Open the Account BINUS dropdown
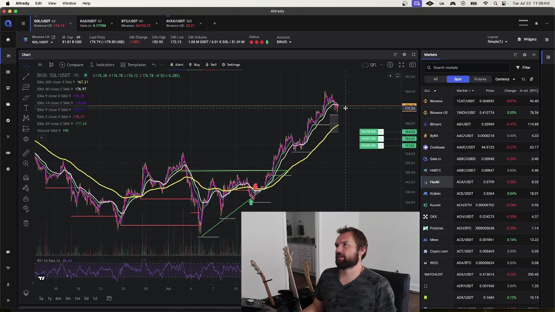The width and height of the screenshot is (555, 312). 284,42
